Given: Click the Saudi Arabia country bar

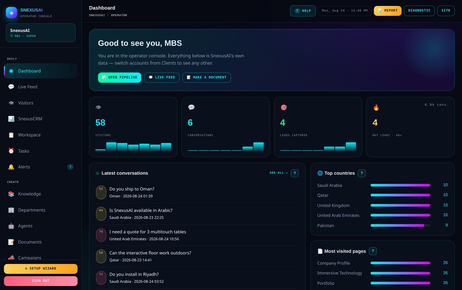Looking at the screenshot, I should pos(400,185).
